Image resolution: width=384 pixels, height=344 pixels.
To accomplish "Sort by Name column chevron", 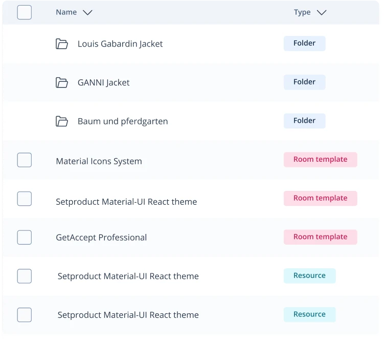I will [87, 12].
